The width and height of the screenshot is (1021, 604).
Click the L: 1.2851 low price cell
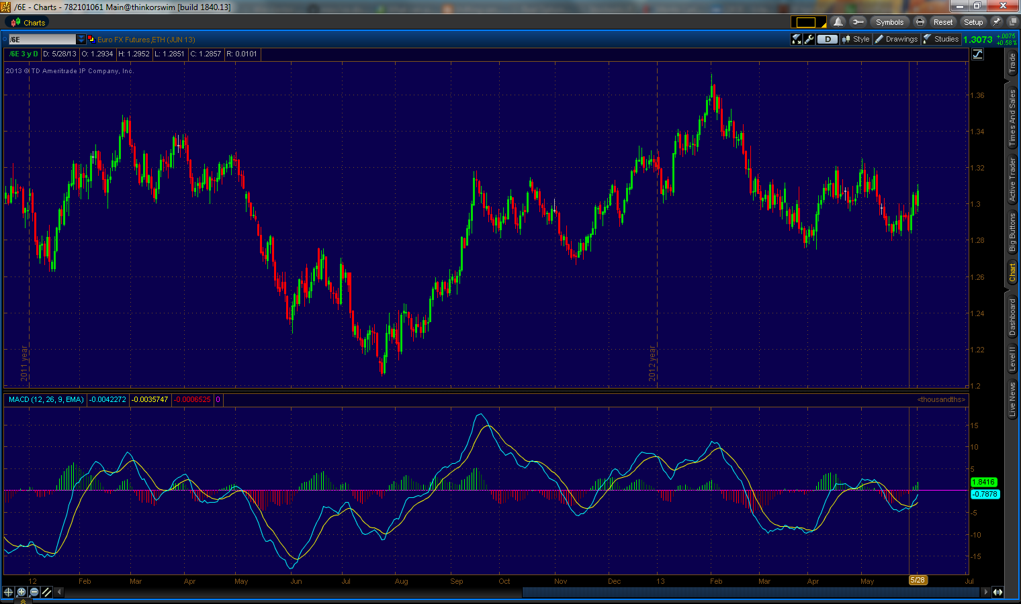tap(169, 54)
